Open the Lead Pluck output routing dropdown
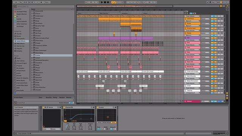242x136 pixels. [x=205, y=19]
